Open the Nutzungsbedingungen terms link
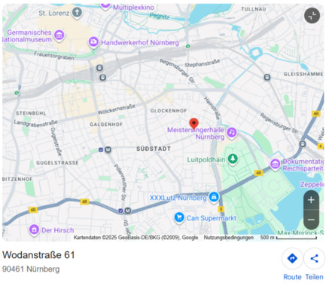This screenshot has width=326, height=283. pos(228,238)
